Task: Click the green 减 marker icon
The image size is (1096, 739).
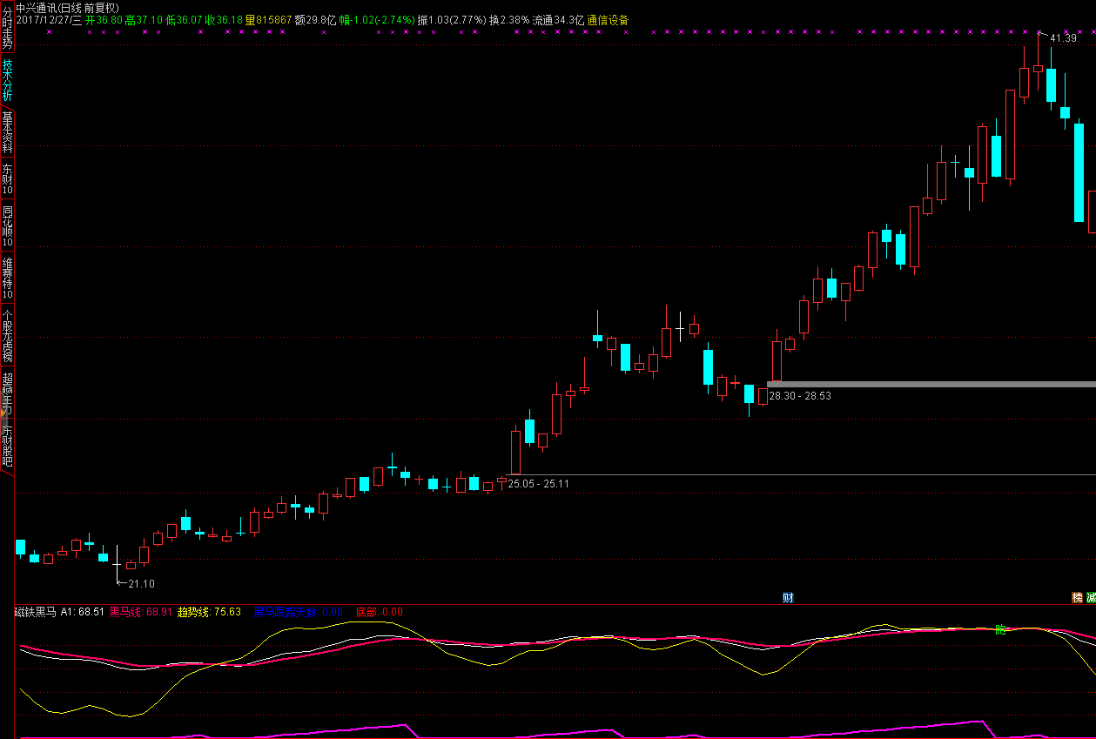Action: 1091,597
